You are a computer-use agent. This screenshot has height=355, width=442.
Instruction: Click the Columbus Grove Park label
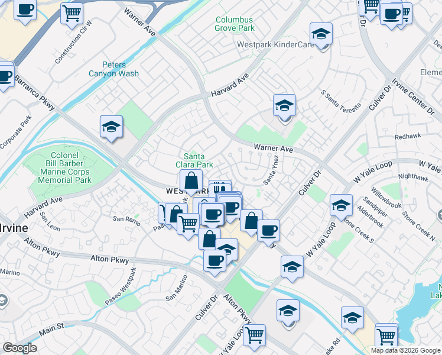[x=235, y=24]
